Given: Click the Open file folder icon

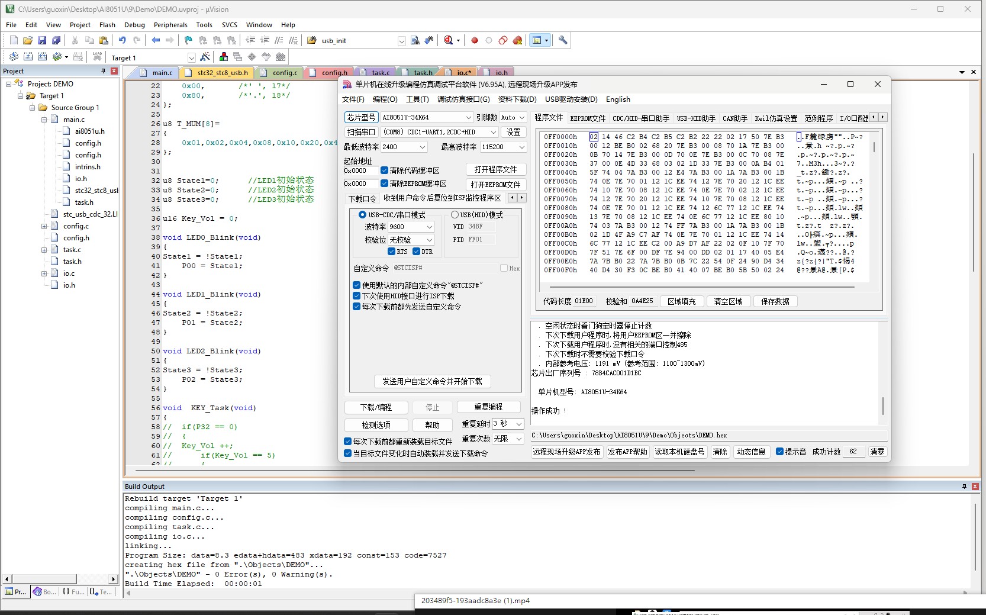Looking at the screenshot, I should [x=28, y=40].
